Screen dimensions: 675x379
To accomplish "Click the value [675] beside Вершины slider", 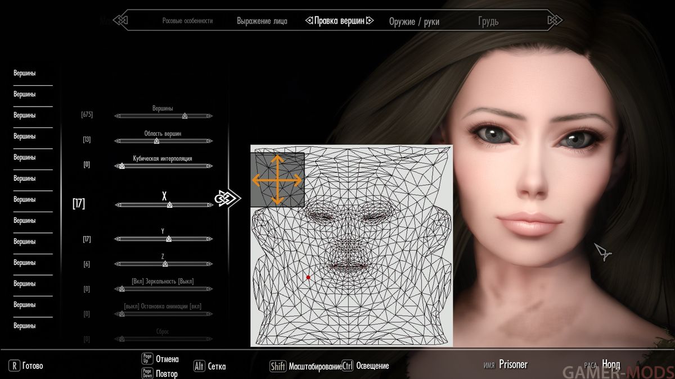I will pos(87,115).
